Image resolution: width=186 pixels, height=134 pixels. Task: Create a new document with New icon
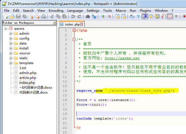coord(6,16)
